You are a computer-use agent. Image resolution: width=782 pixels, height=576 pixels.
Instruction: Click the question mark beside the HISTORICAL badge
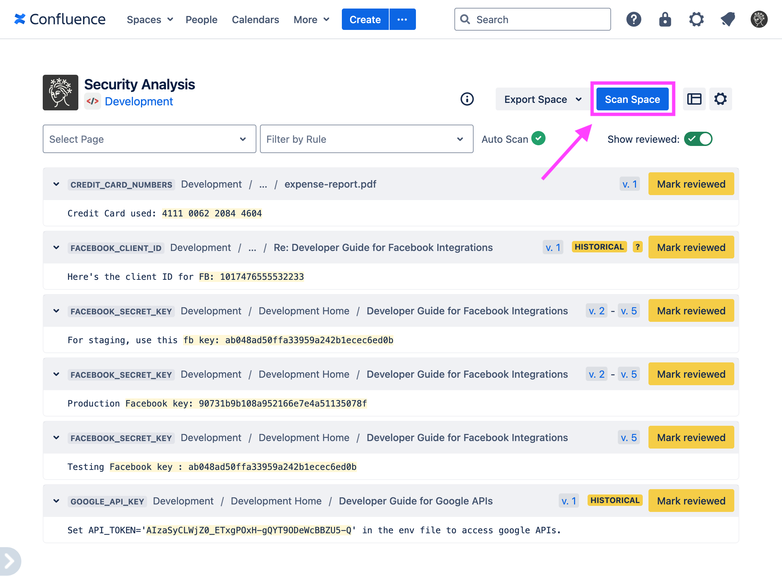[x=637, y=247]
